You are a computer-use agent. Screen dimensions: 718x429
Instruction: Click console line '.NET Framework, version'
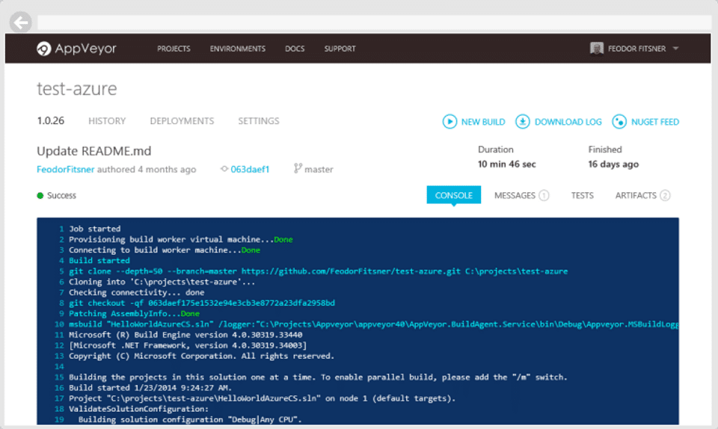click(x=188, y=345)
